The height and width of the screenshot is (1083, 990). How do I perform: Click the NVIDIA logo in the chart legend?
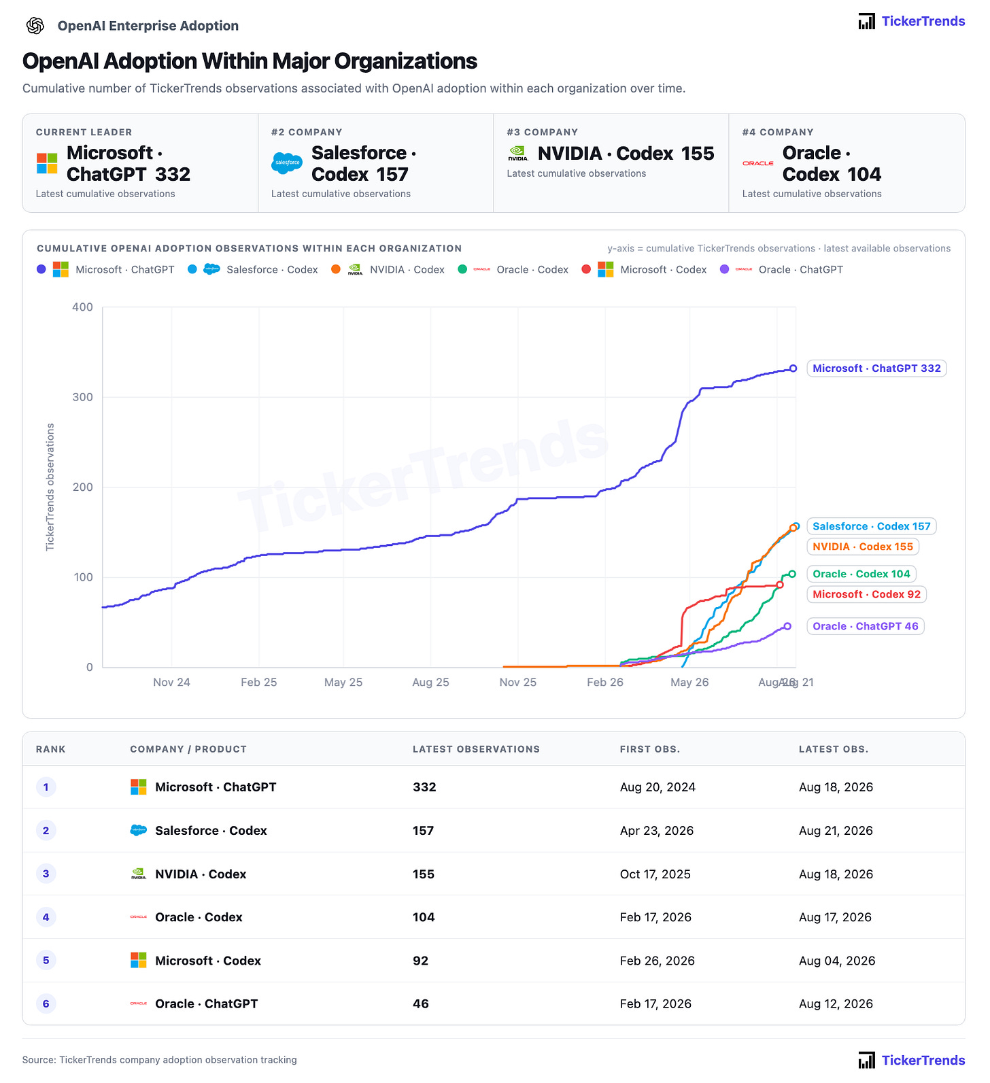coord(355,269)
